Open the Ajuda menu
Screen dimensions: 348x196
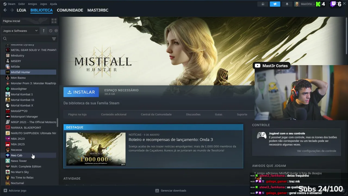click(54, 4)
